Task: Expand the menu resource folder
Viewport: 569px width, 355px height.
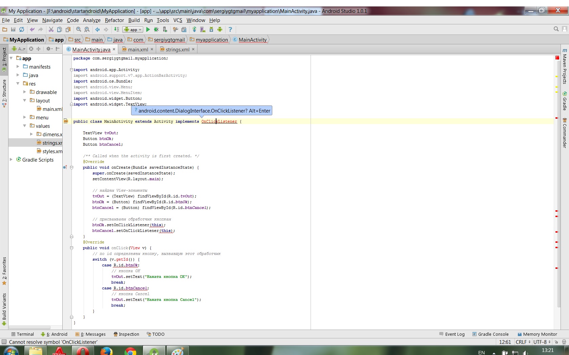Action: tap(25, 117)
